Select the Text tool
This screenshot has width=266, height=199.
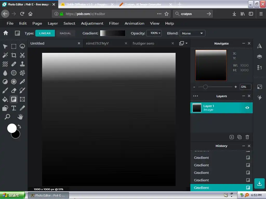14,108
